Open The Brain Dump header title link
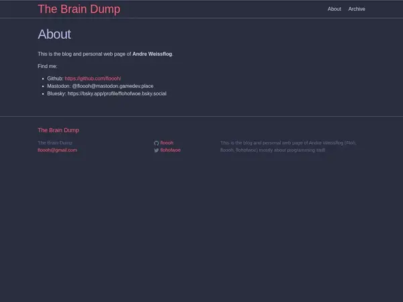The image size is (403, 302). point(79,9)
